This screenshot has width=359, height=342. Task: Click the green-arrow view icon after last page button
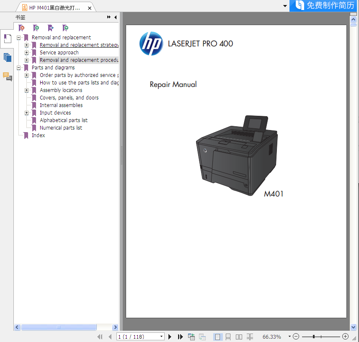click(x=191, y=337)
